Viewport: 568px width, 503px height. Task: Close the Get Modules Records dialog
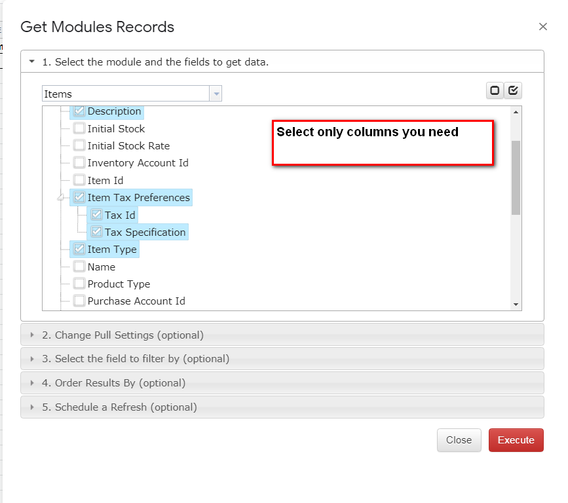[x=542, y=26]
